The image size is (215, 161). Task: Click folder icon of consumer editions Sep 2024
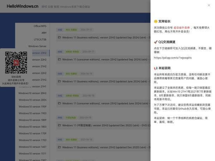click(x=59, y=59)
